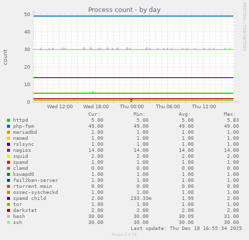Viewport: 249px width, 240px height.
Task: Click the 'Last update' timestamp text
Action: (x=186, y=228)
